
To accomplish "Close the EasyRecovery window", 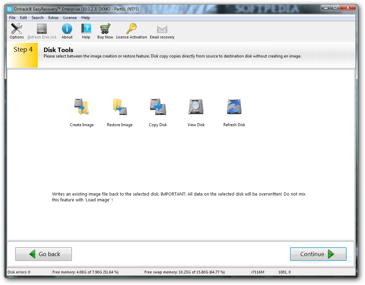I will 348,8.
